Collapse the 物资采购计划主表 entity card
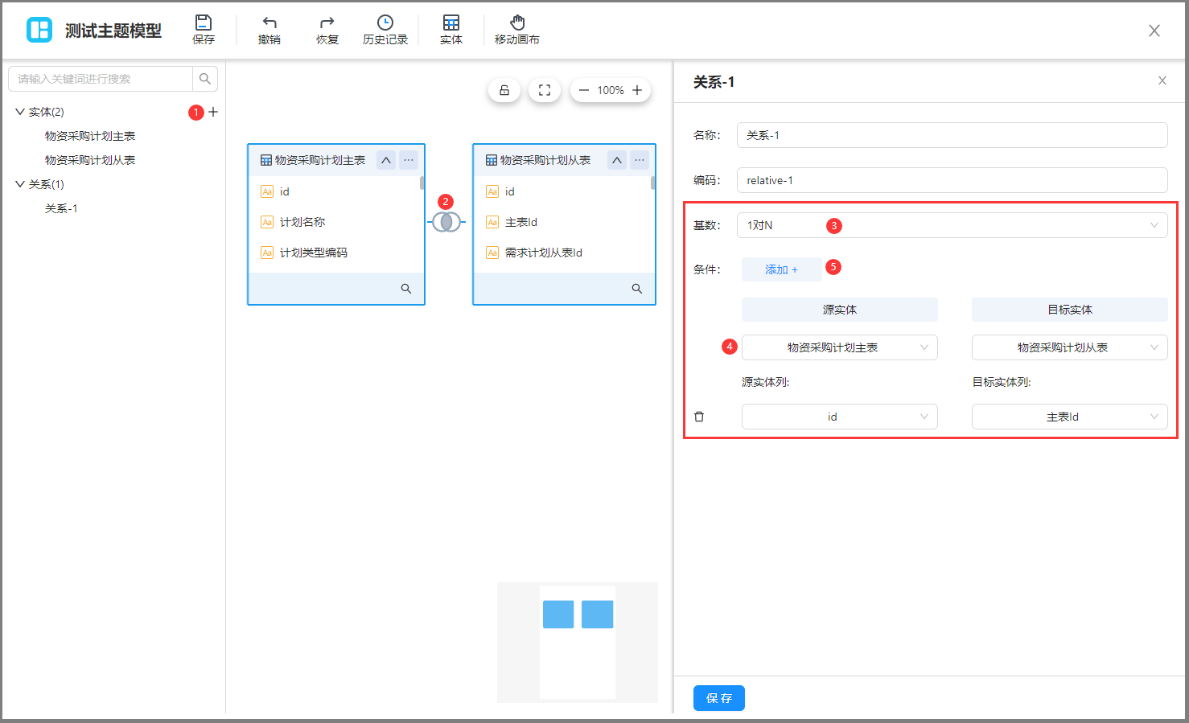This screenshot has height=723, width=1189. coord(386,160)
